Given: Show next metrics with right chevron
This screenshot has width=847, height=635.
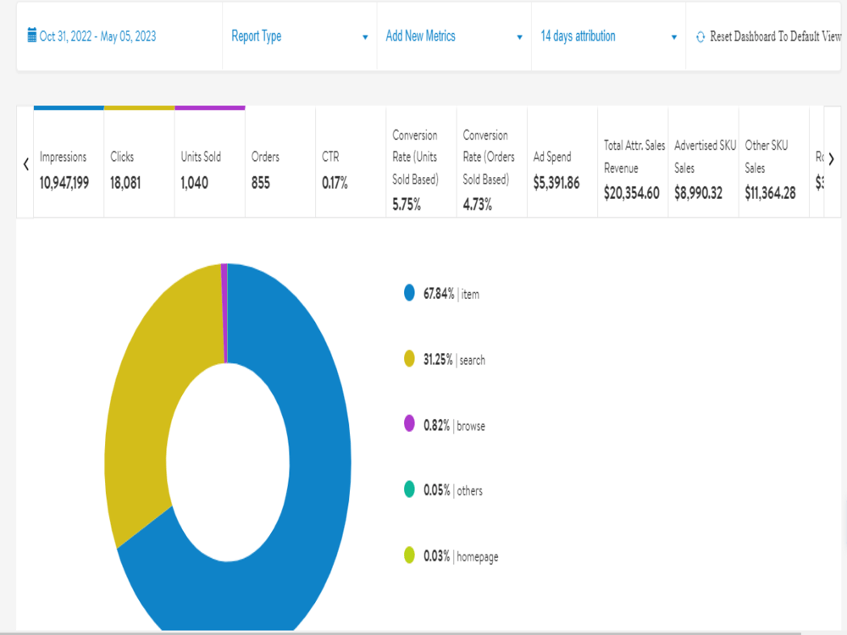Looking at the screenshot, I should [x=832, y=159].
